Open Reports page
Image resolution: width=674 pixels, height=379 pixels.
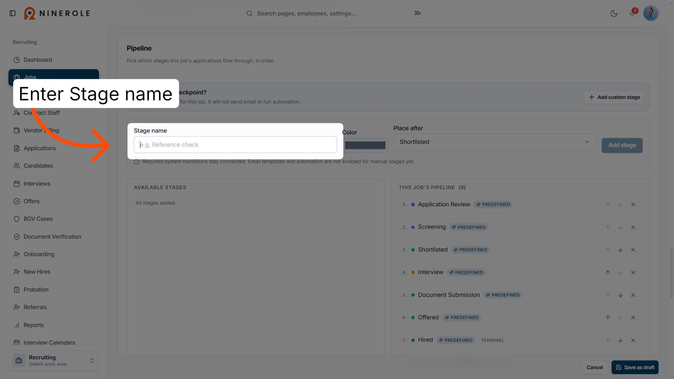click(54, 325)
